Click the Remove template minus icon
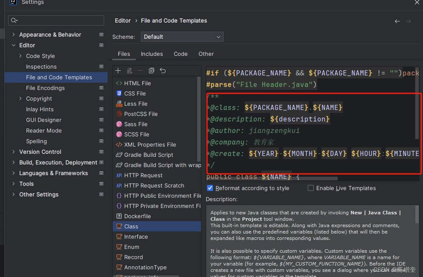The height and width of the screenshot is (277, 423). point(140,71)
